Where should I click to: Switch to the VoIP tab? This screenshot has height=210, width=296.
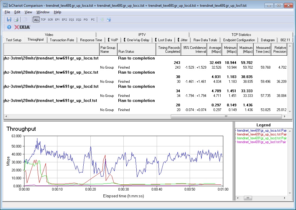(113, 40)
